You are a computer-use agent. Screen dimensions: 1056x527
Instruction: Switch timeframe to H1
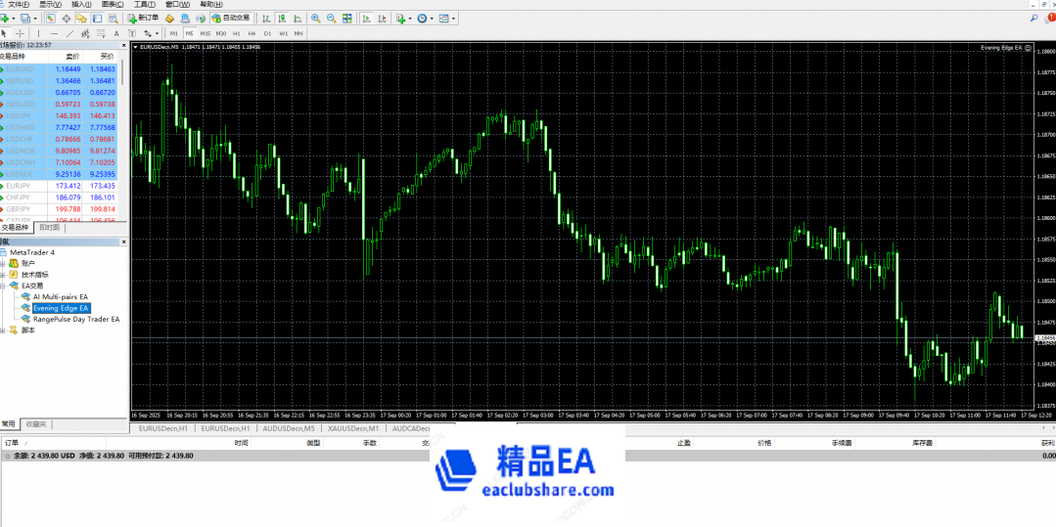point(237,33)
